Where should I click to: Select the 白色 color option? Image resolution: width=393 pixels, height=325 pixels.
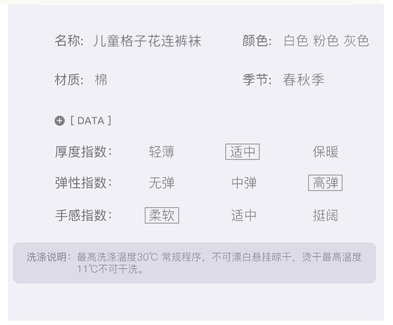point(296,41)
